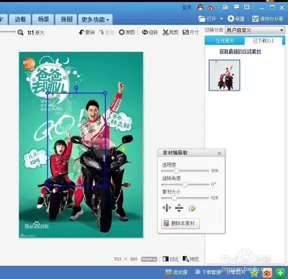
Task: Click the green plus icon in bottom bar
Action: 280,273
